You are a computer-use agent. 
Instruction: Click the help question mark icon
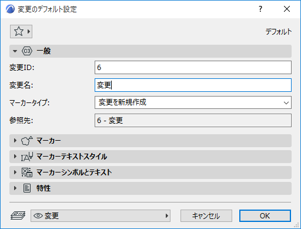pyautogui.click(x=260, y=9)
